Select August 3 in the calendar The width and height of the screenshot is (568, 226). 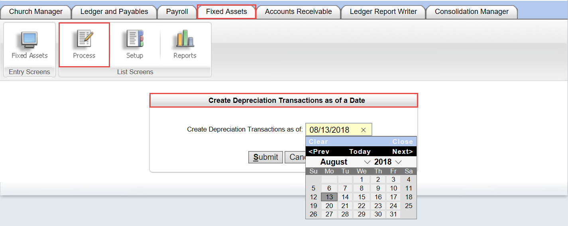(x=393, y=180)
